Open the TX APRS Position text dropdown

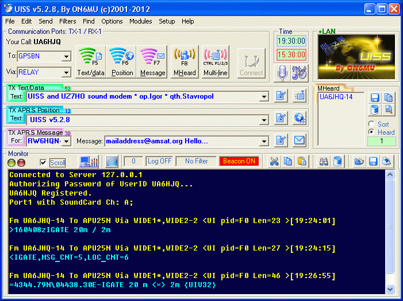[264, 119]
